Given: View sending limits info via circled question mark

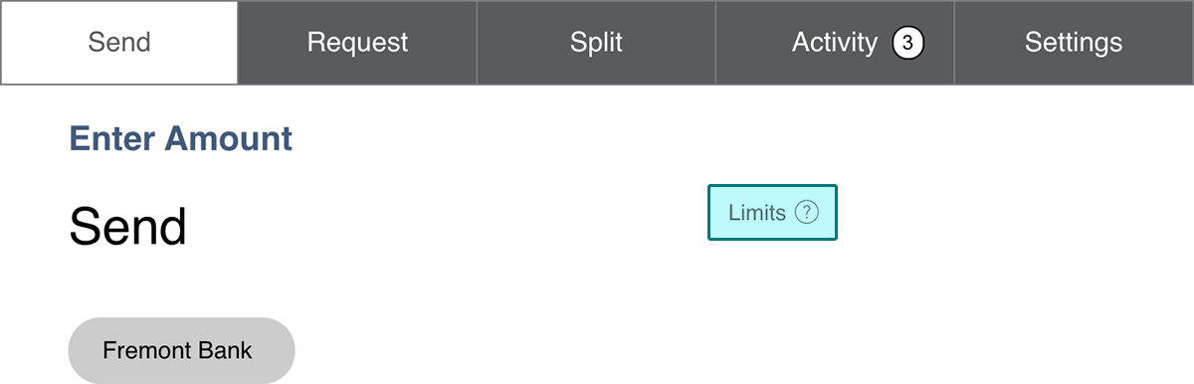Looking at the screenshot, I should point(807,212).
